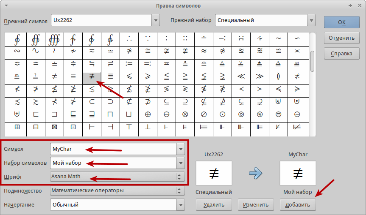This screenshot has height=215, width=366.
Task: Choose the identical to ≡ symbol
Action: click(73, 76)
